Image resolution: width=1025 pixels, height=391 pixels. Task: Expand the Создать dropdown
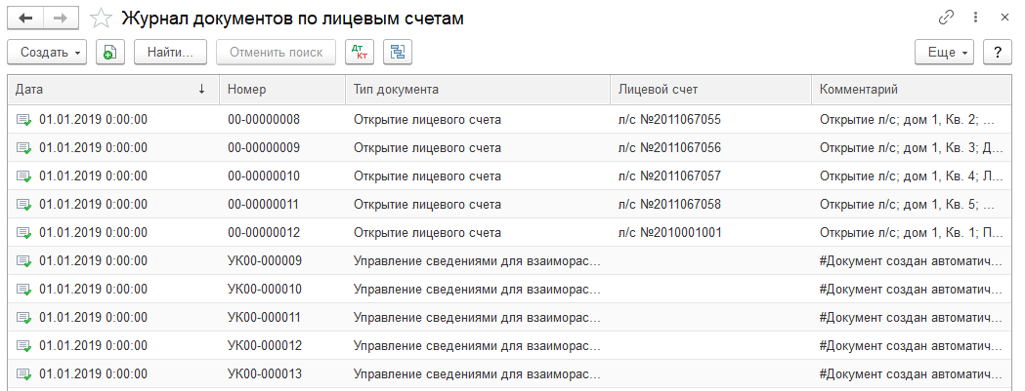47,53
